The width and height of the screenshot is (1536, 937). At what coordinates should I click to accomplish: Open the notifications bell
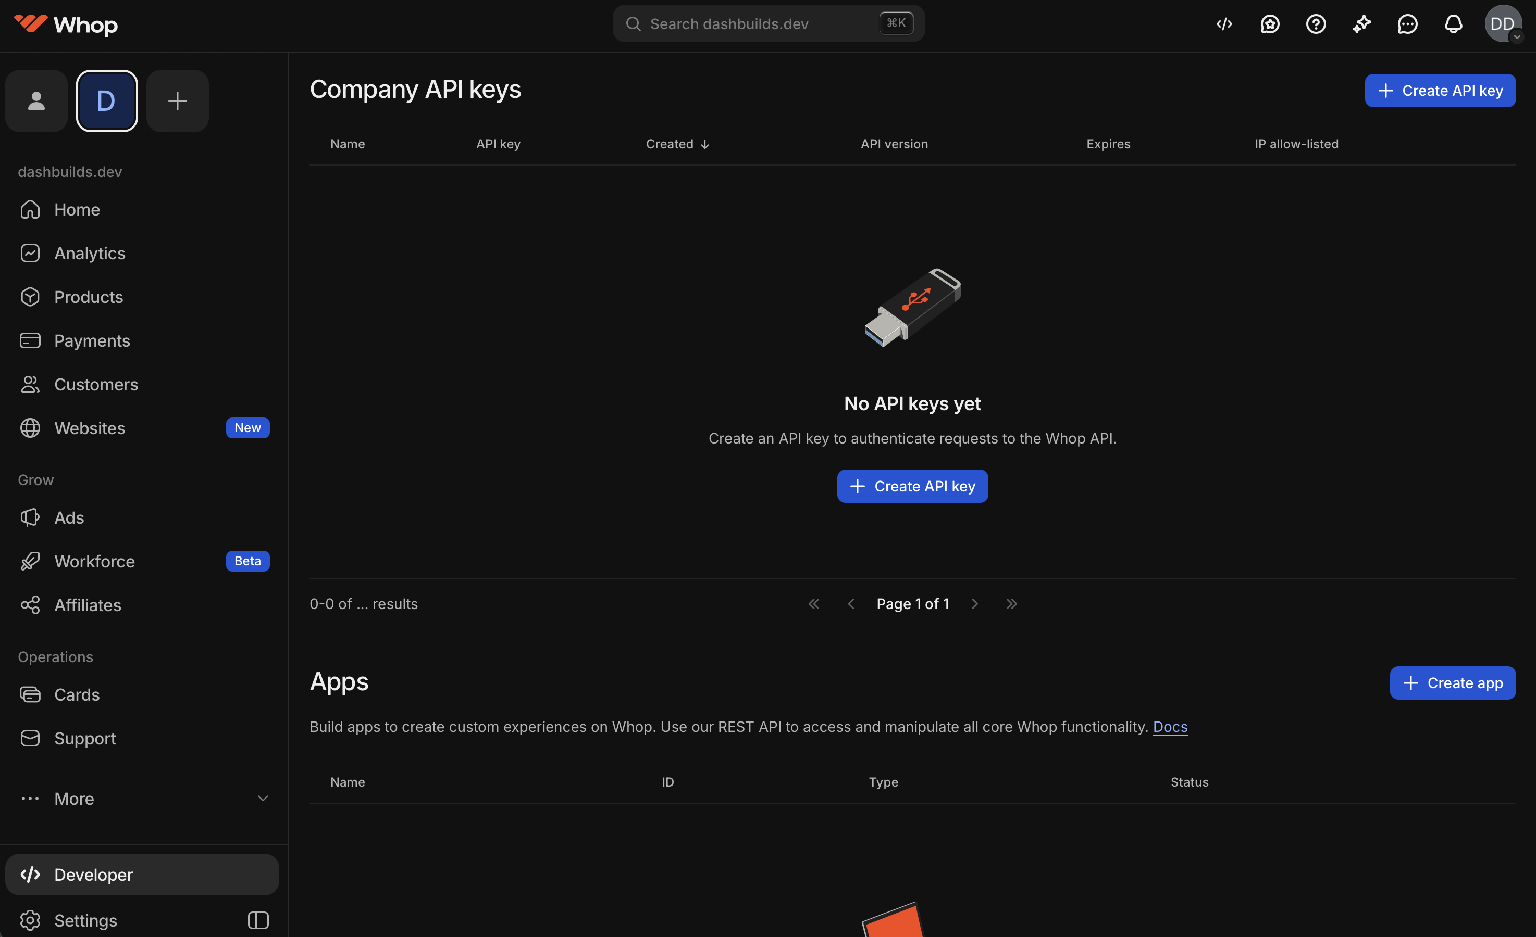pos(1453,24)
